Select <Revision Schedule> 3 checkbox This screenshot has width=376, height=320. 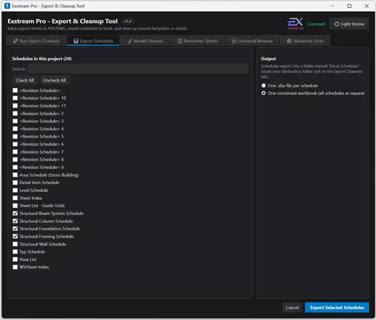15,121
